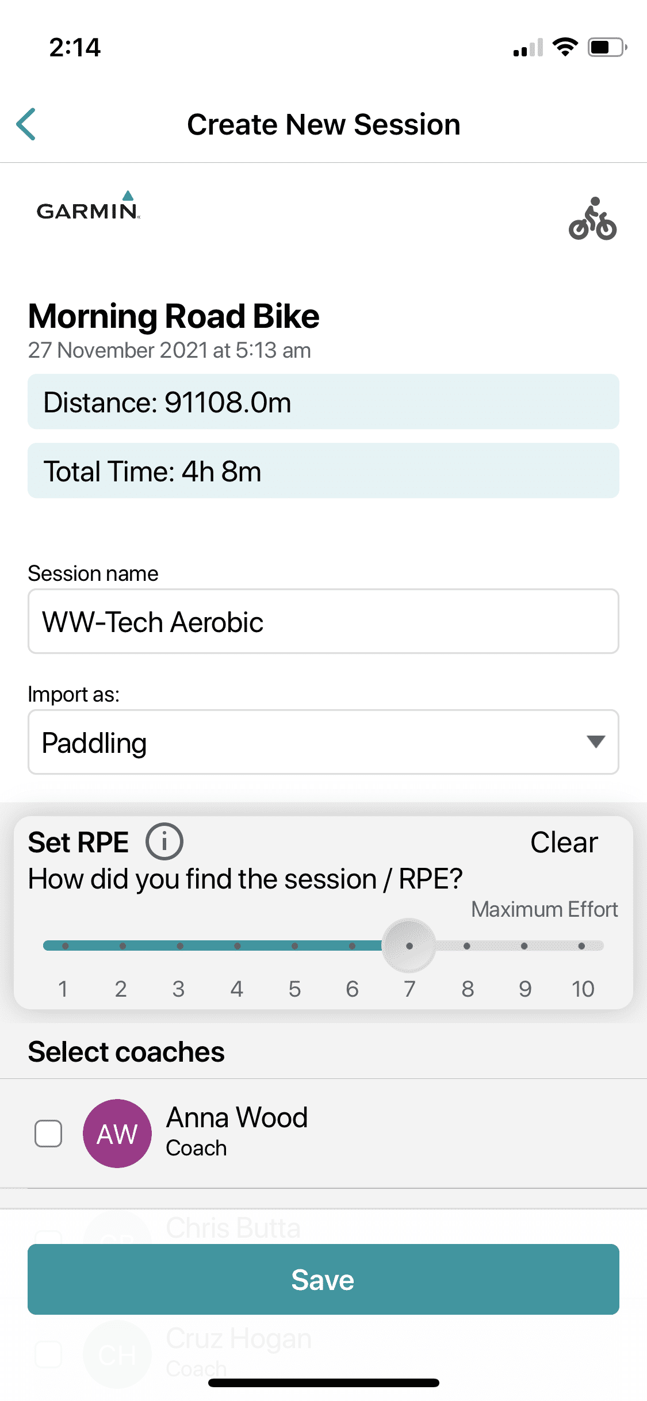
Task: Tap the cellular signal bars icon
Action: 528,47
